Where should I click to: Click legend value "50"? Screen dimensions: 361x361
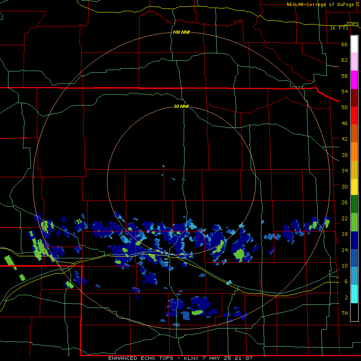(x=345, y=107)
